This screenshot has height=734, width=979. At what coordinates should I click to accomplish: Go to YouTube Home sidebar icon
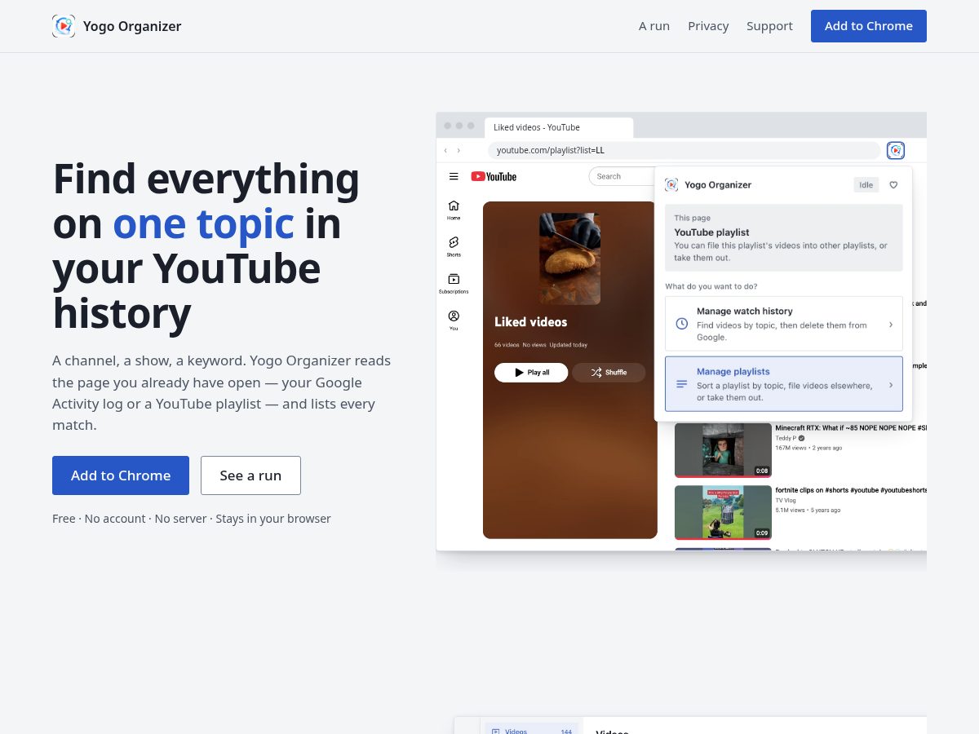(454, 210)
